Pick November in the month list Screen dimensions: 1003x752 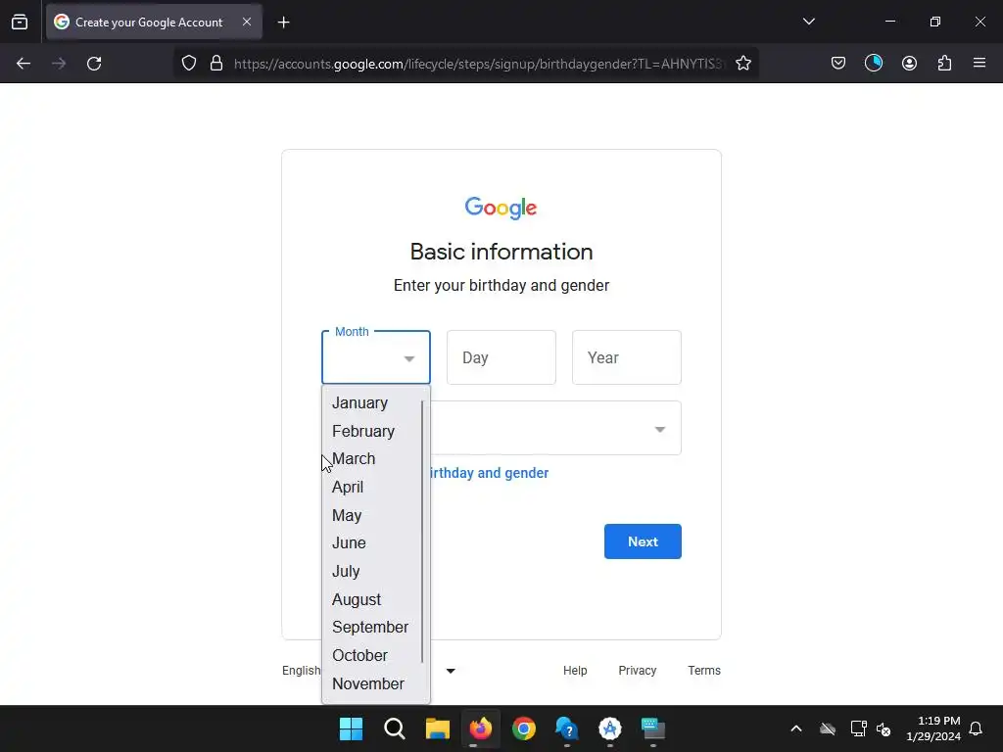371,683
